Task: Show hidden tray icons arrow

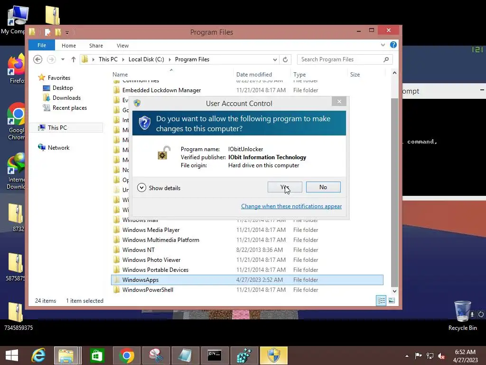Action: pos(407,356)
